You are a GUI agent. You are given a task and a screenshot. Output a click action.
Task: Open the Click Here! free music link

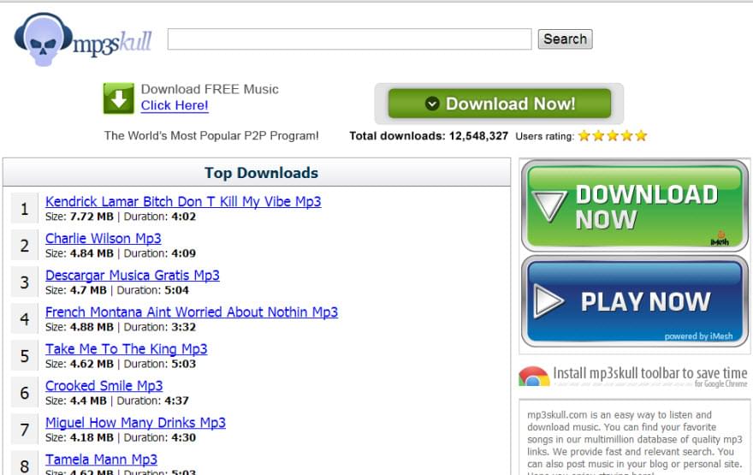[175, 105]
